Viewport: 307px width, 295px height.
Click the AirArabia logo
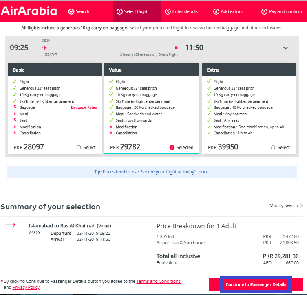[29, 11]
